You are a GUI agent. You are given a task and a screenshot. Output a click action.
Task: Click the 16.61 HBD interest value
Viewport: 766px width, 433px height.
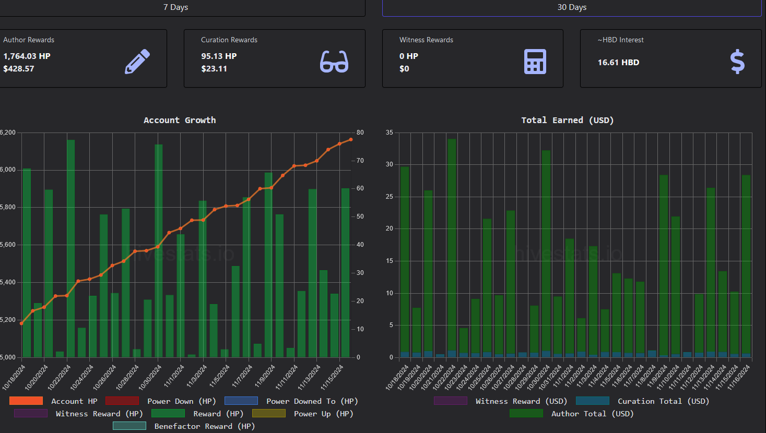[x=618, y=62]
